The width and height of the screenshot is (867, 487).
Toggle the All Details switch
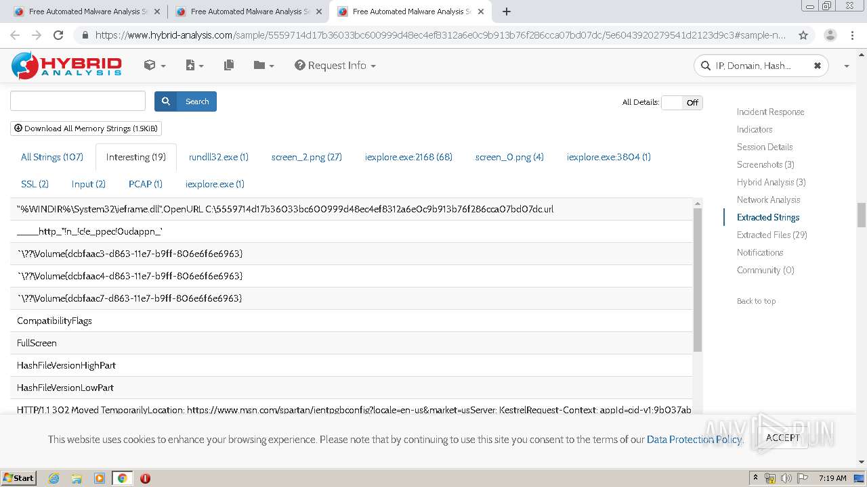(x=682, y=103)
